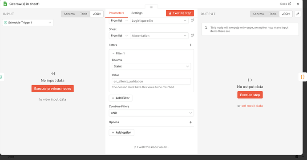Screen dimensions: 307x160
Task: Open the Schedule Trigger1 input dropdown
Action: pos(28,23)
